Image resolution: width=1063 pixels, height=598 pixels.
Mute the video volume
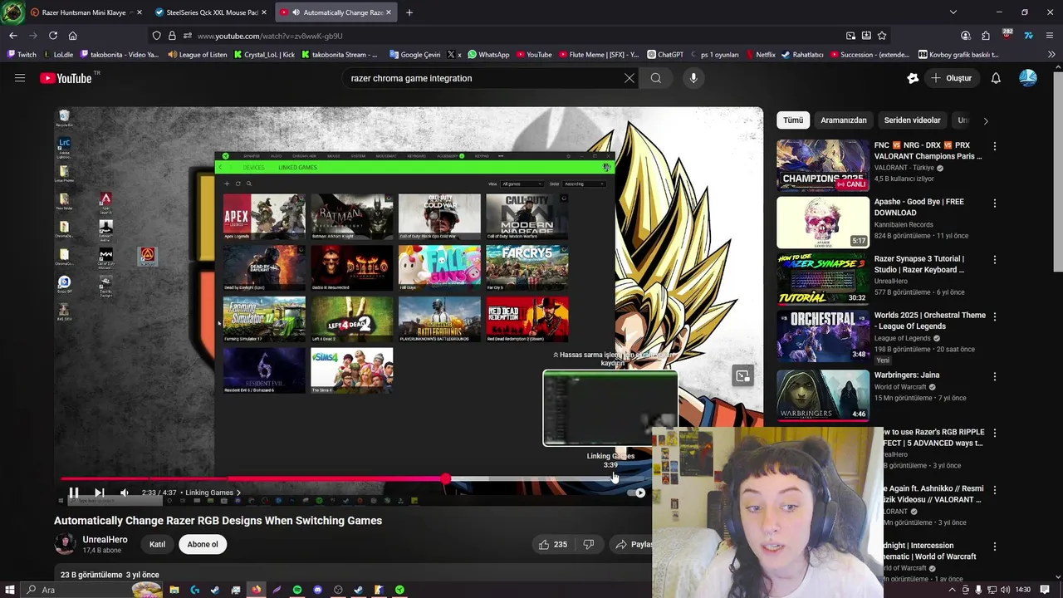[125, 493]
